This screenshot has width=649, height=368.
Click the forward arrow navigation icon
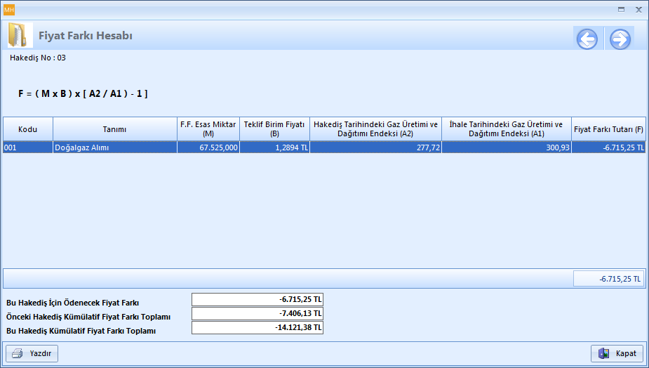[620, 39]
